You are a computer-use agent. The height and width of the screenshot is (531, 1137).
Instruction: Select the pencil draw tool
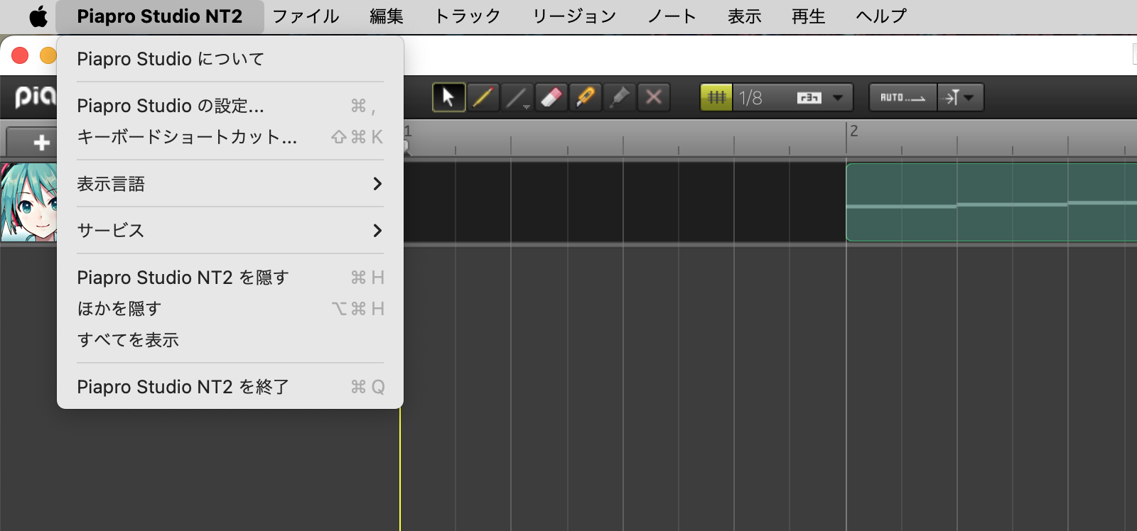click(x=483, y=97)
